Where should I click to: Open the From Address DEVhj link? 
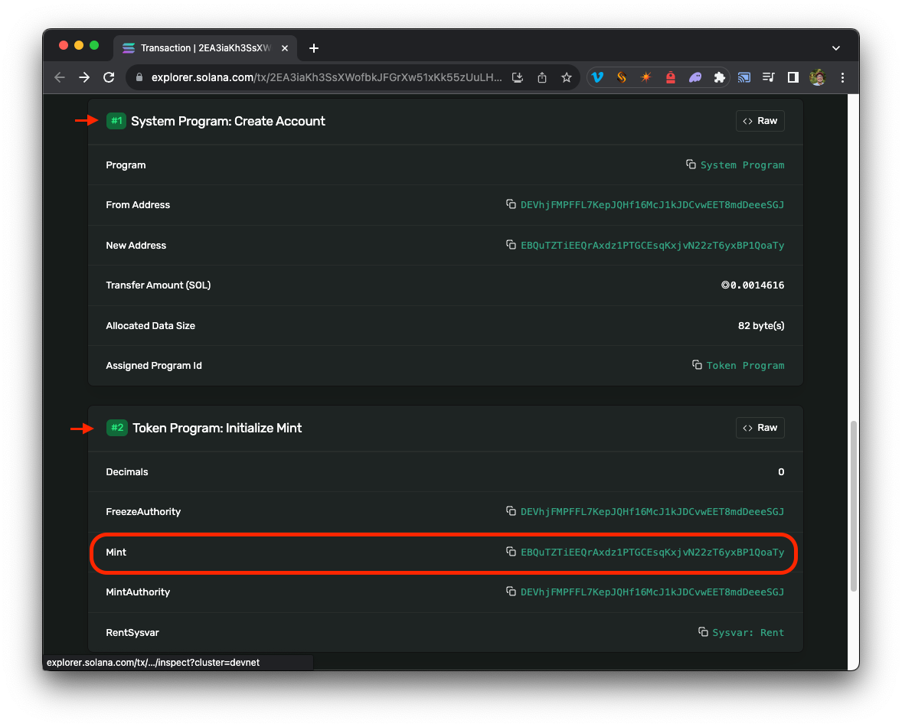coord(652,204)
